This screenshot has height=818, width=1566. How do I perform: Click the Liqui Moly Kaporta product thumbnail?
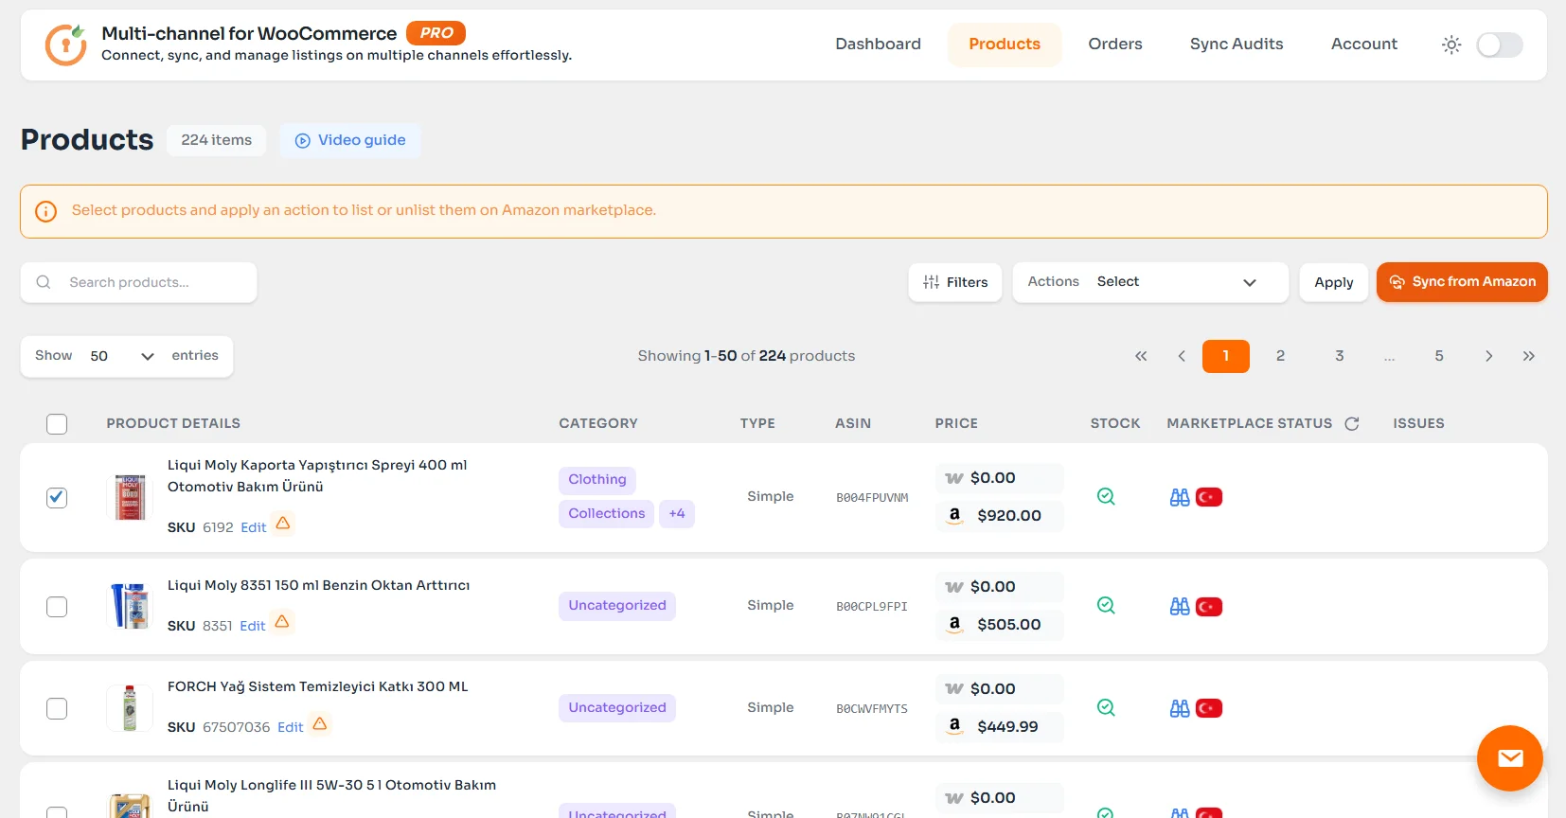tap(130, 497)
